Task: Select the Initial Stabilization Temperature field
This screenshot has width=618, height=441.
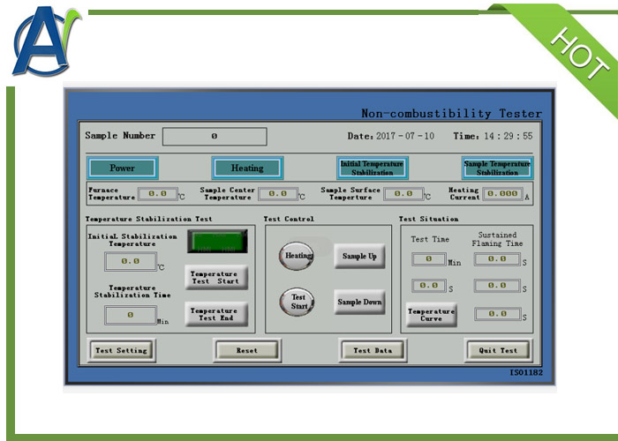Action: tap(131, 261)
